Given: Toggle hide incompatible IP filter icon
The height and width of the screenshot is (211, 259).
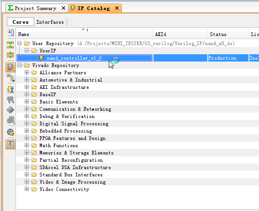Looking at the screenshot, I should [11, 67].
